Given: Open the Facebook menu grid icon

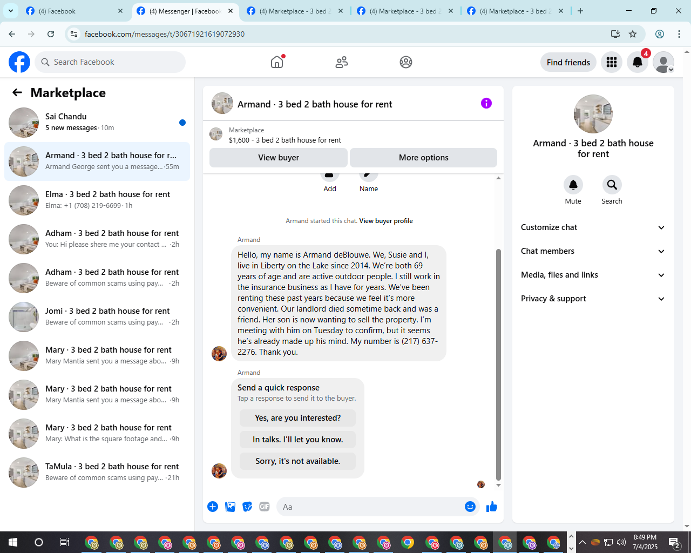Looking at the screenshot, I should pyautogui.click(x=612, y=62).
